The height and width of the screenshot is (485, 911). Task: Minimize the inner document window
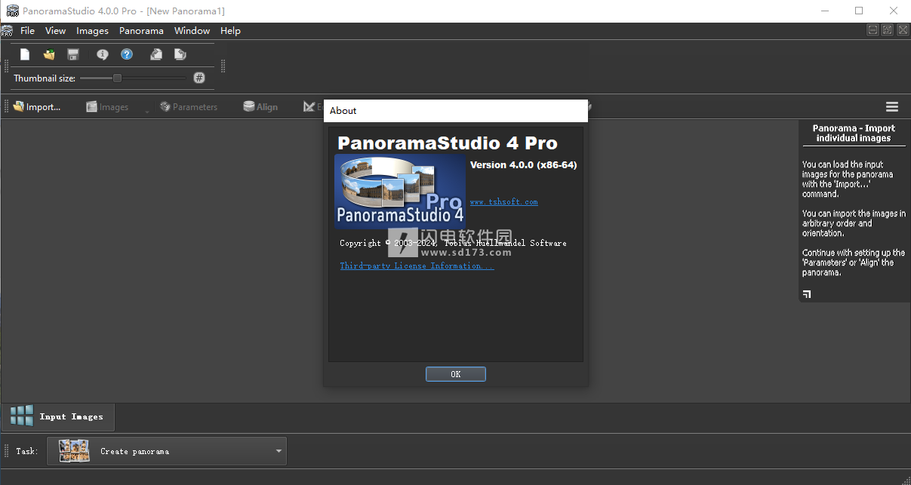tap(873, 30)
